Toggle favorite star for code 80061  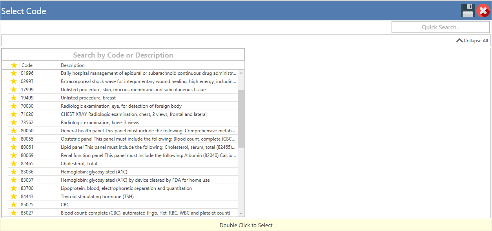click(x=14, y=147)
